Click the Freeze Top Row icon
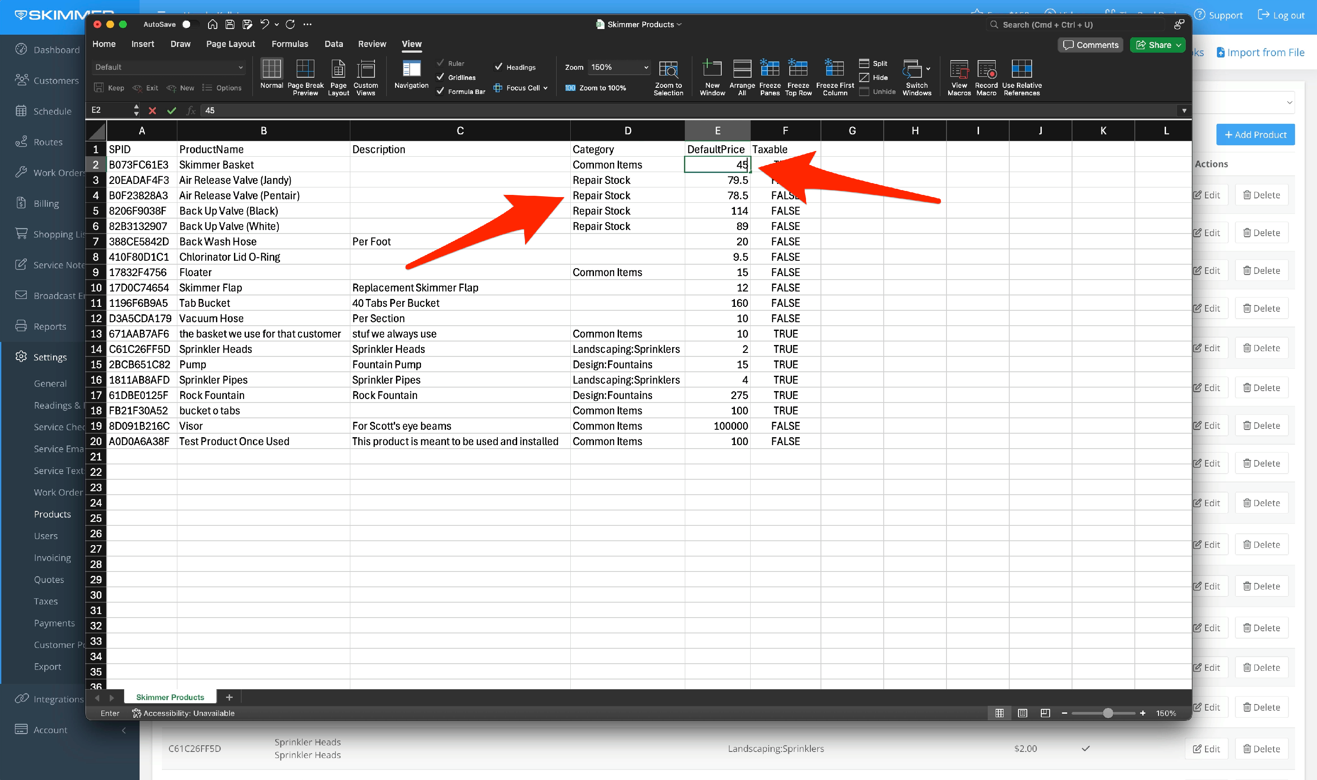The width and height of the screenshot is (1317, 780). 798,69
